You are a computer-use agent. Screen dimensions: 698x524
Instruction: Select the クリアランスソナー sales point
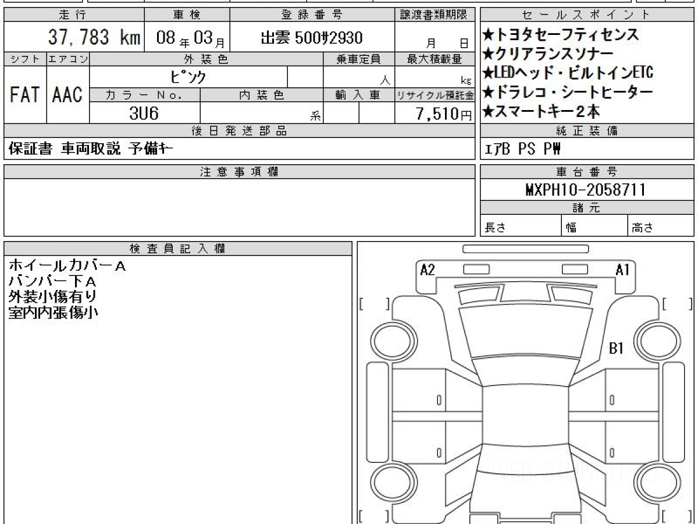coord(548,54)
